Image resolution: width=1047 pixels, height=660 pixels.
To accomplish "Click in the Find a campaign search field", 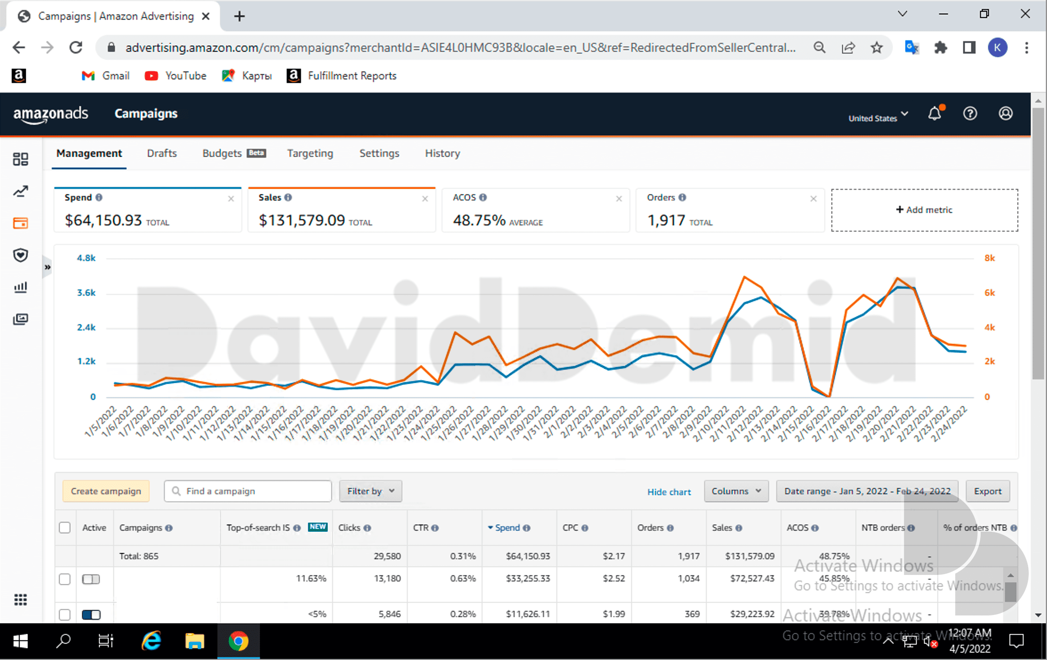I will click(x=248, y=491).
